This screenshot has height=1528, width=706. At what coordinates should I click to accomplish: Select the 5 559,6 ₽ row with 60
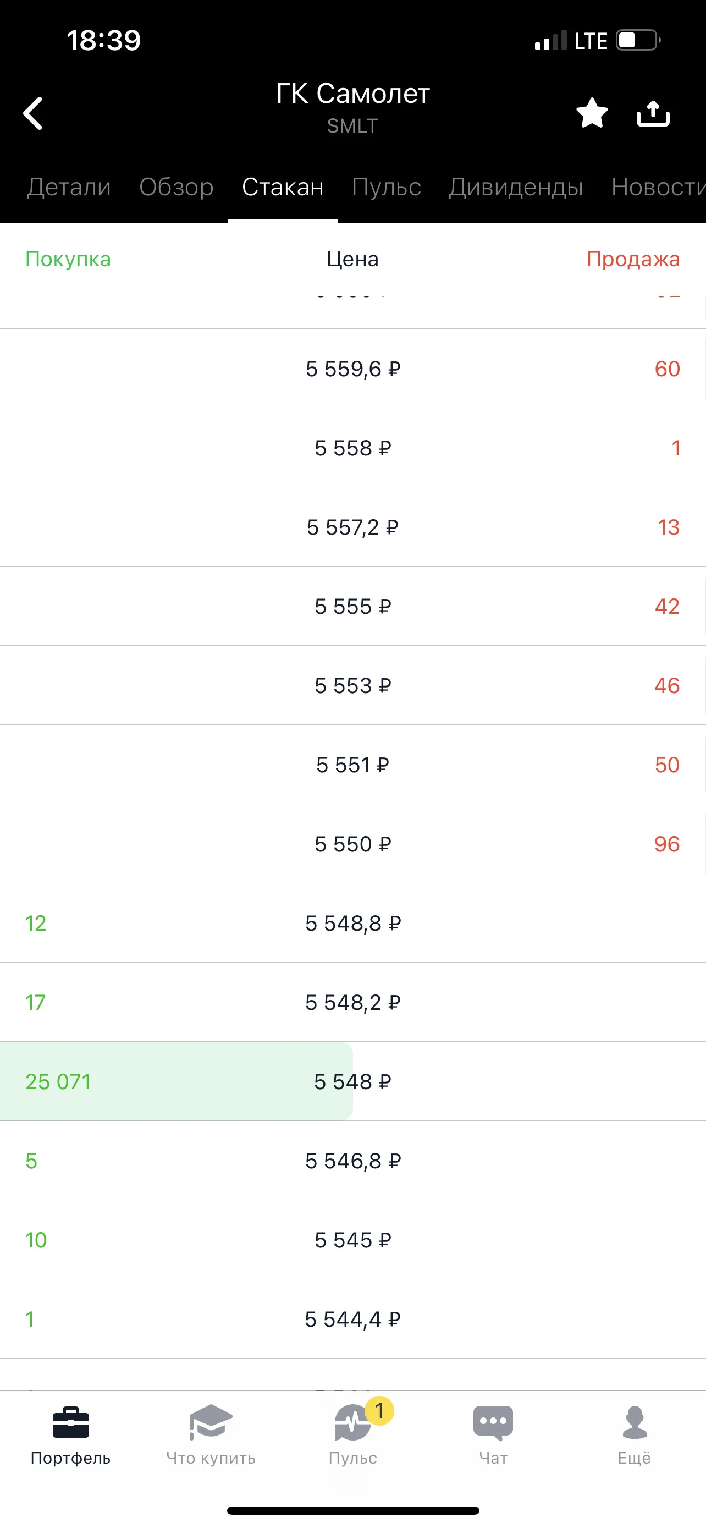point(352,369)
